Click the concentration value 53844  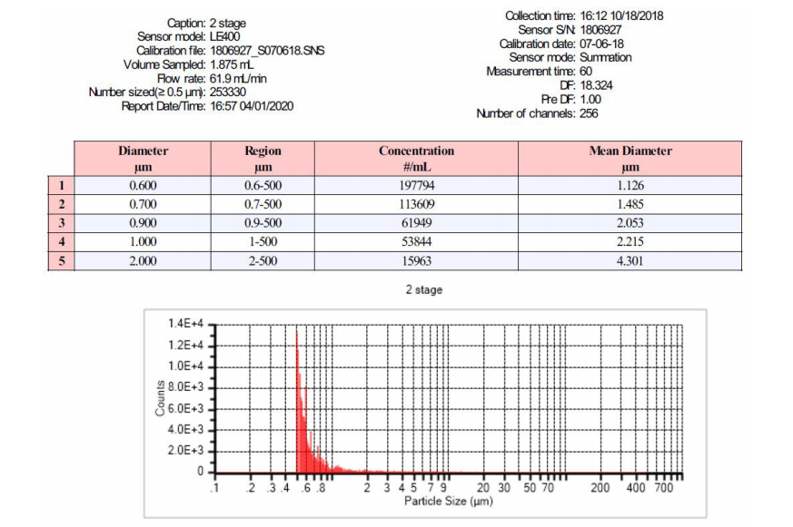point(416,242)
